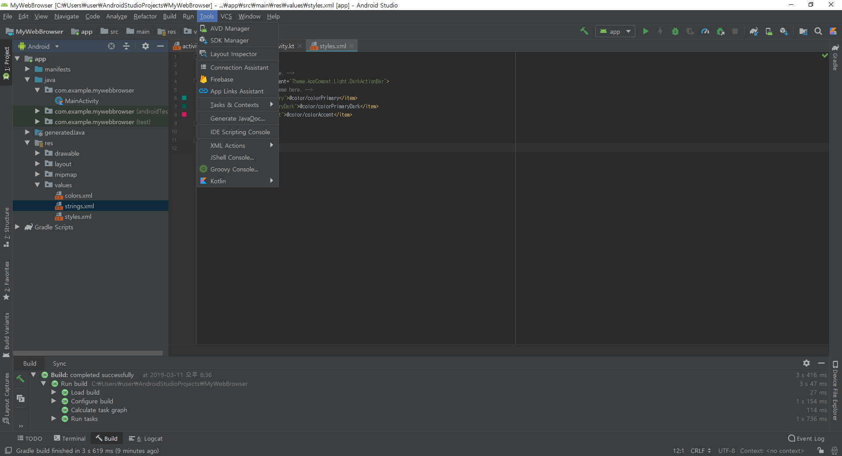The width and height of the screenshot is (842, 456).
Task: Toggle the Gradle tool window tab
Action: point(835,57)
